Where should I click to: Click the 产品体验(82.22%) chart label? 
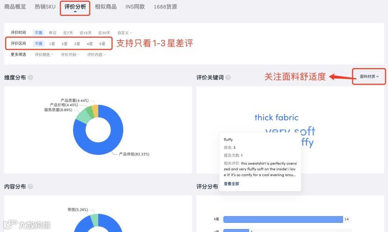[134, 154]
